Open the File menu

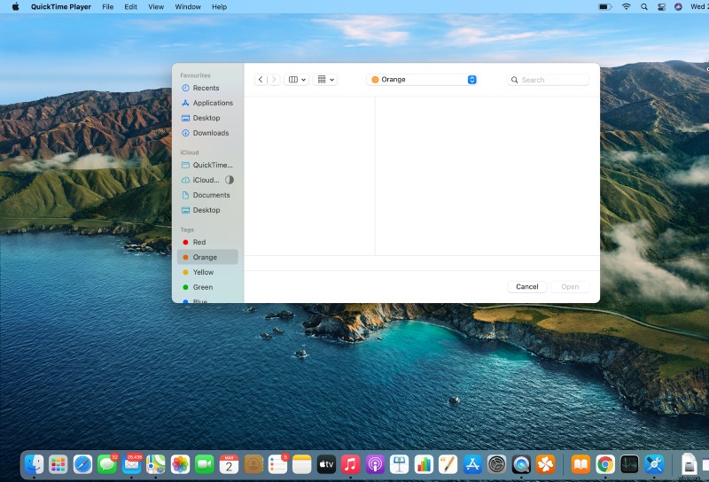click(x=107, y=7)
